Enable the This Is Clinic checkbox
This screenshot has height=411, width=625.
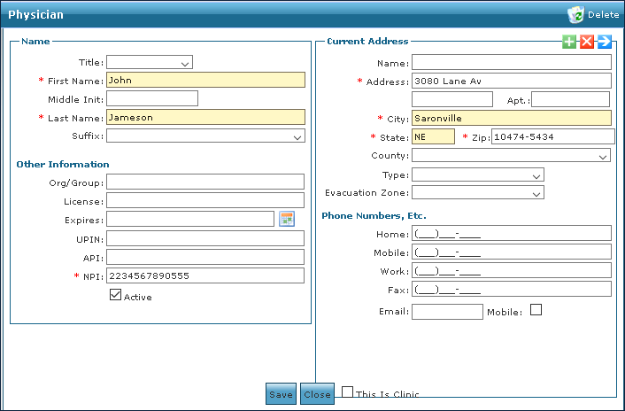point(348,392)
